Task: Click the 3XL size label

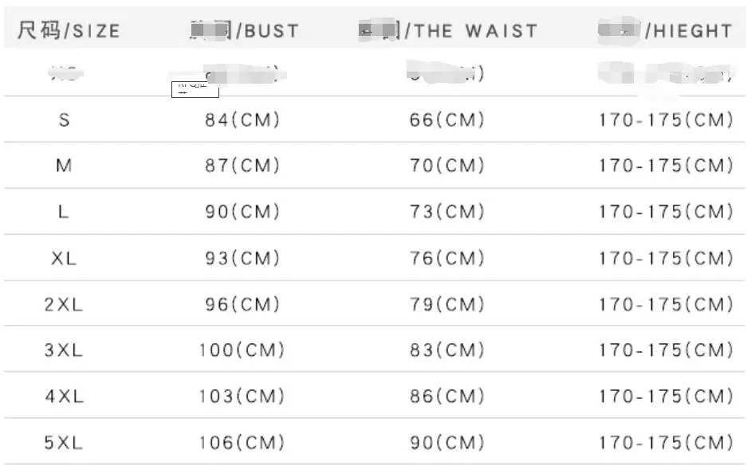Action: tap(65, 350)
